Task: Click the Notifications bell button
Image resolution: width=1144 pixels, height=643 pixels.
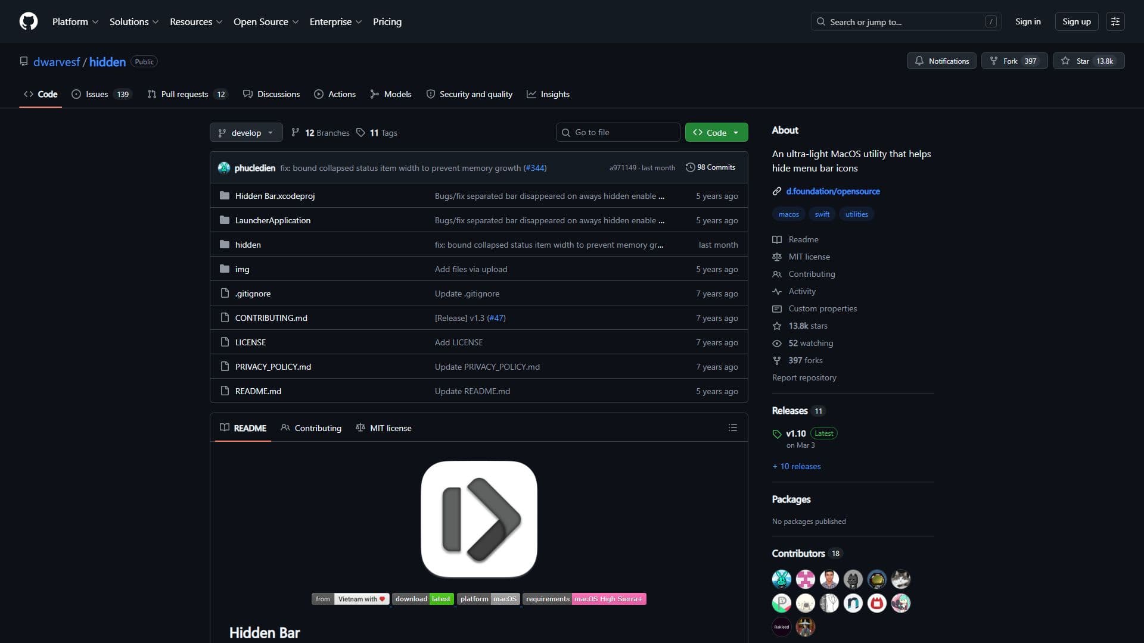Action: point(941,61)
